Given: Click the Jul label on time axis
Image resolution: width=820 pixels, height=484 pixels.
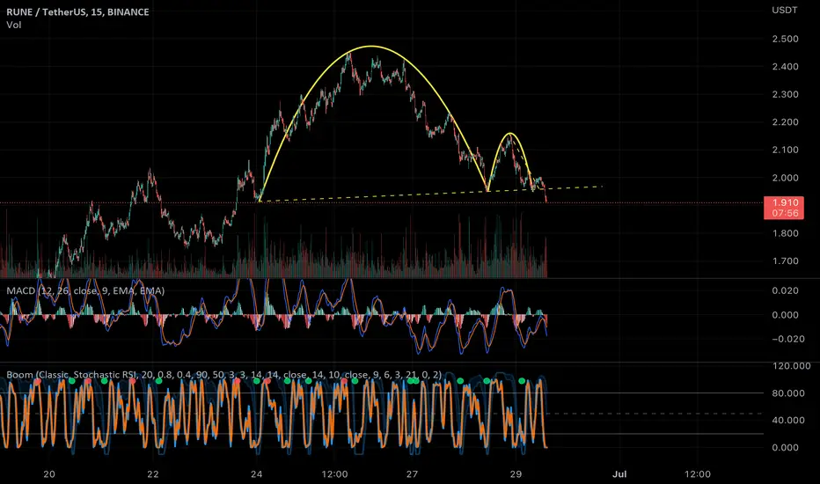Looking at the screenshot, I should coord(619,474).
